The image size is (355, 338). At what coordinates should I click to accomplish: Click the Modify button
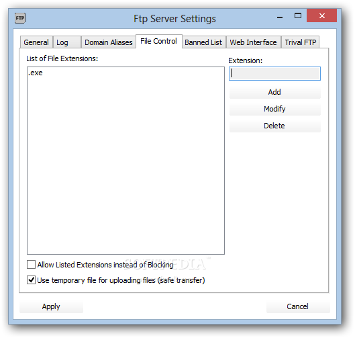coord(275,109)
